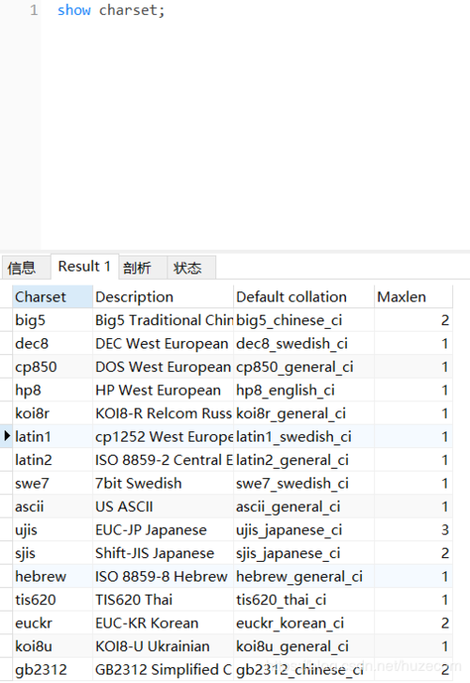Click the 'Big5 Traditional Chin' description cell
Screen dimensions: 470x683
[163, 320]
